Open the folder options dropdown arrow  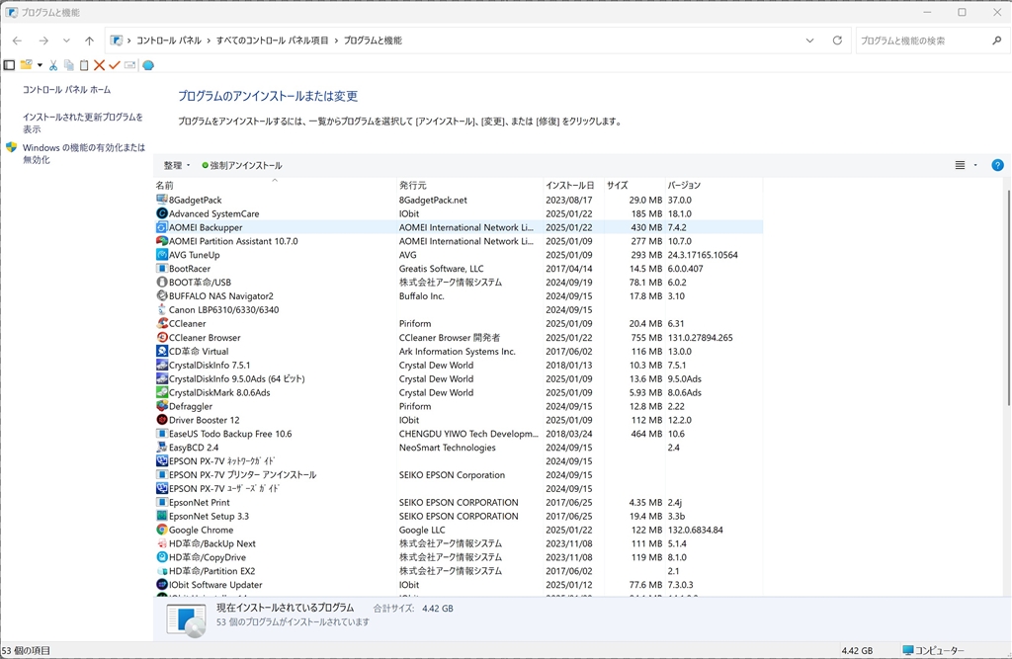[x=40, y=65]
